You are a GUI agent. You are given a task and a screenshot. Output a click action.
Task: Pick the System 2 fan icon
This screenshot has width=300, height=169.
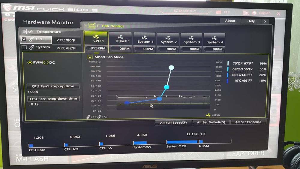click(168, 38)
